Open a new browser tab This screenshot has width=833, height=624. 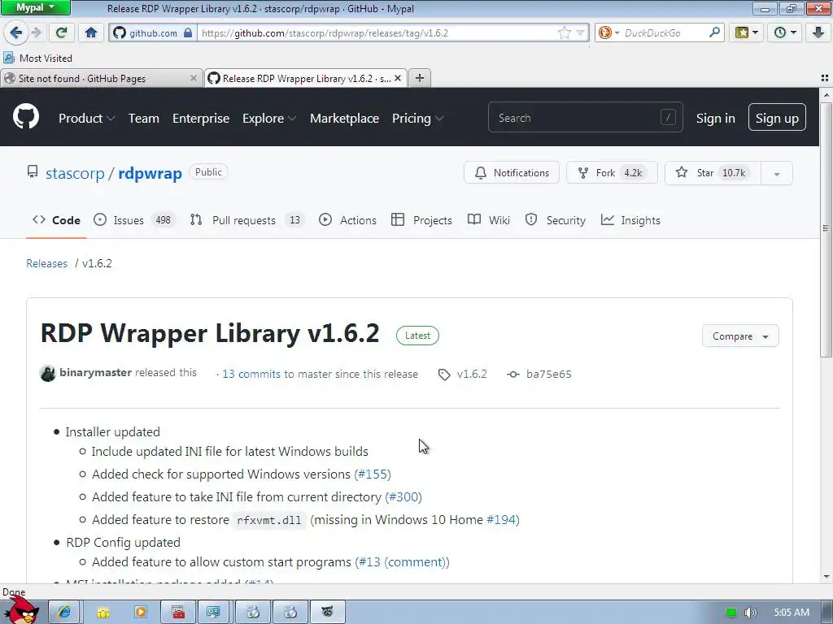coord(420,78)
